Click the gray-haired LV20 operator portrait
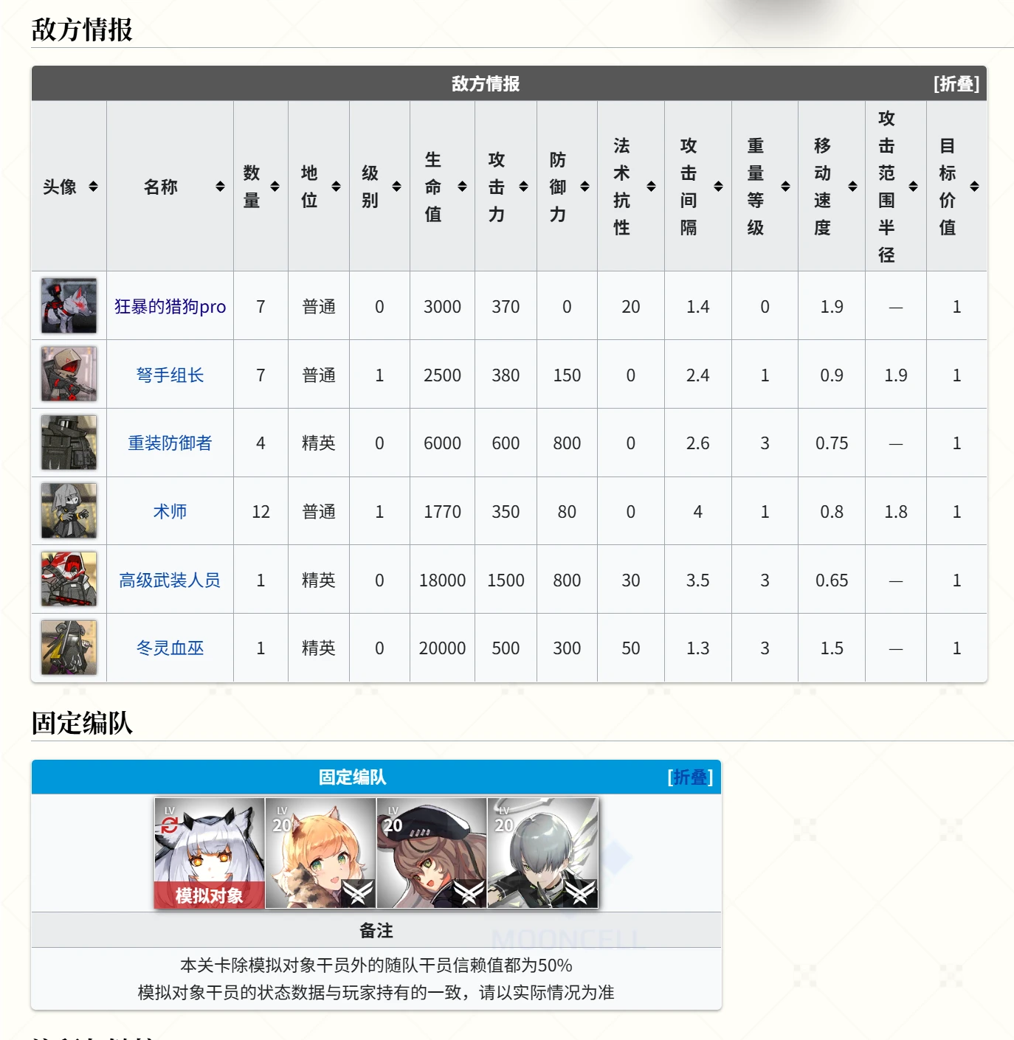The image size is (1014, 1040). 543,853
